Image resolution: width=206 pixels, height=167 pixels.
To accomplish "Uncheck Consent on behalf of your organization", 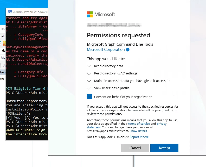I will (89, 97).
